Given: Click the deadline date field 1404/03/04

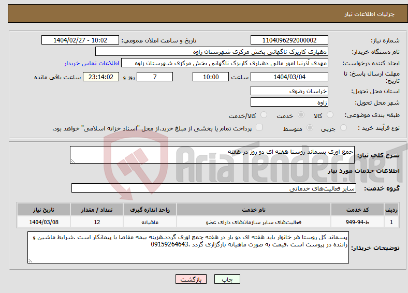Looking at the screenshot, I should click(x=289, y=77).
